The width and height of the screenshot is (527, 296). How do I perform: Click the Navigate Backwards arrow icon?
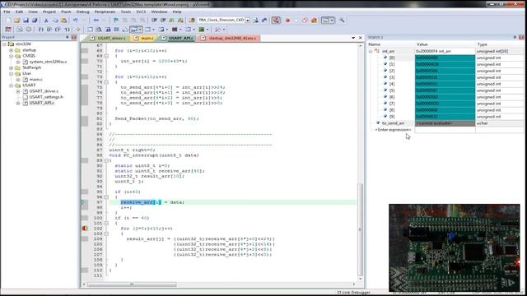pyautogui.click(x=96, y=21)
